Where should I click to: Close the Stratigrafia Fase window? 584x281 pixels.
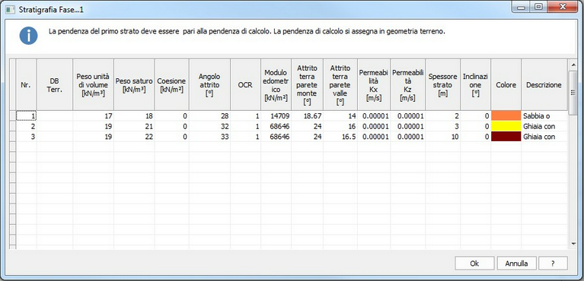point(563,7)
